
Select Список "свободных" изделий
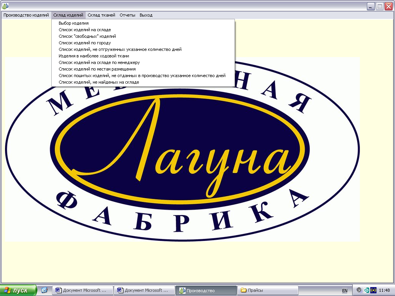[143, 36]
